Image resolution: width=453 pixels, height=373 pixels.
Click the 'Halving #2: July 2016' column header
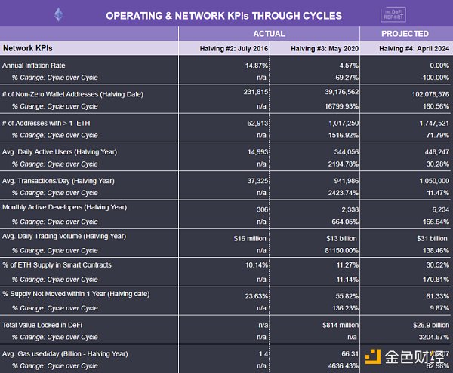pyautogui.click(x=234, y=48)
